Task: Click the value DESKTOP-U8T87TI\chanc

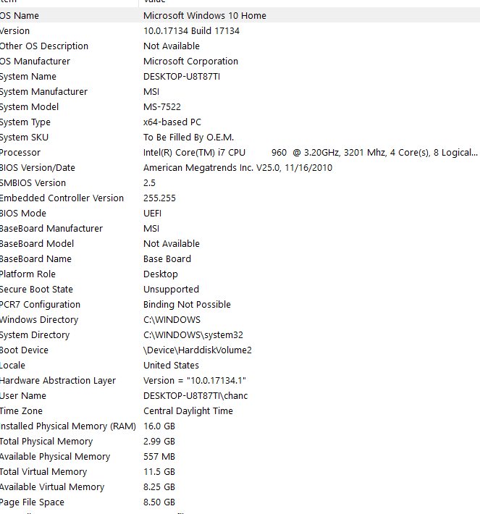Action: [195, 396]
